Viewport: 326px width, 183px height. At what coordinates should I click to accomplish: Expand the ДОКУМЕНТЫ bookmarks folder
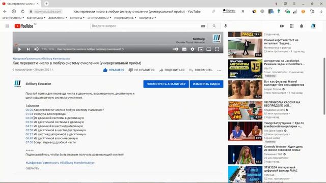(x=58, y=18)
